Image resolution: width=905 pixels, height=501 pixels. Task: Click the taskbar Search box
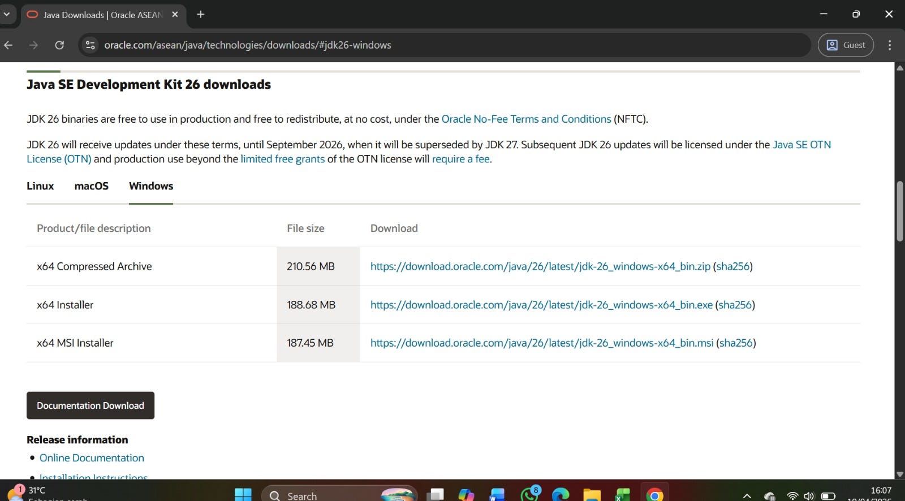point(339,495)
